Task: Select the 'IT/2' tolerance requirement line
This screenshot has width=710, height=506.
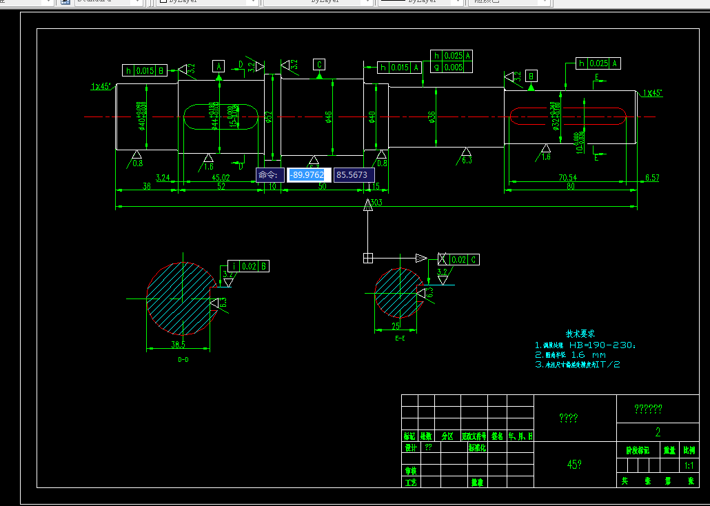Action: (x=578, y=364)
